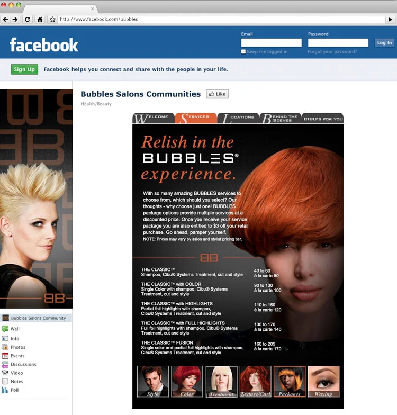Image resolution: width=397 pixels, height=415 pixels.
Task: Click the red macOS close window button
Action: [4, 5]
